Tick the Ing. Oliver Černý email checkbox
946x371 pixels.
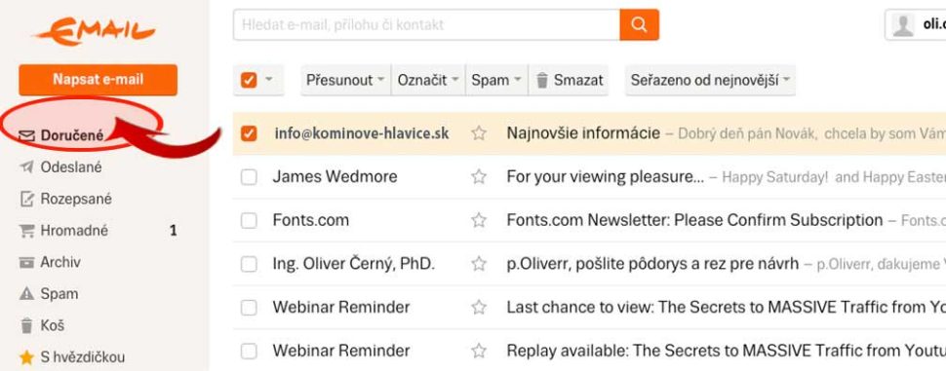click(x=249, y=264)
